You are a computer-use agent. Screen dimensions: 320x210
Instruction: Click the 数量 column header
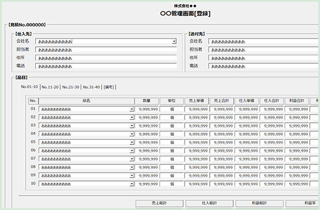pos(146,100)
